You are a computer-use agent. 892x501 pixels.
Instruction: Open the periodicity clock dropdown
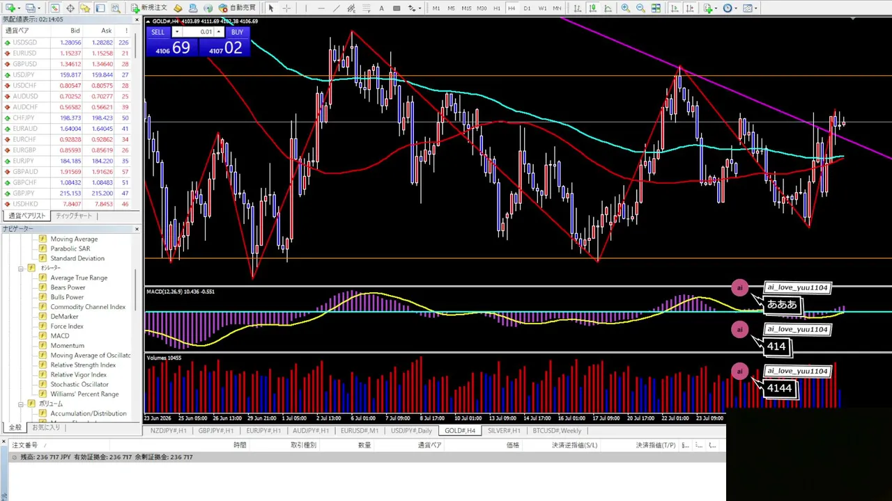tap(730, 8)
